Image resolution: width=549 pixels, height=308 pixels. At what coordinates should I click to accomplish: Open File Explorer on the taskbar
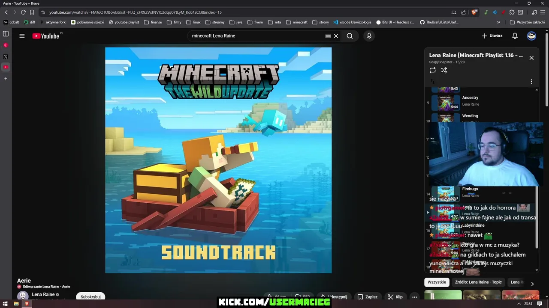click(x=16, y=304)
